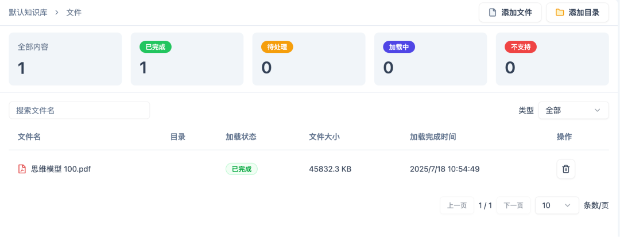Open 默认知识库 breadcrumb link

tap(28, 13)
